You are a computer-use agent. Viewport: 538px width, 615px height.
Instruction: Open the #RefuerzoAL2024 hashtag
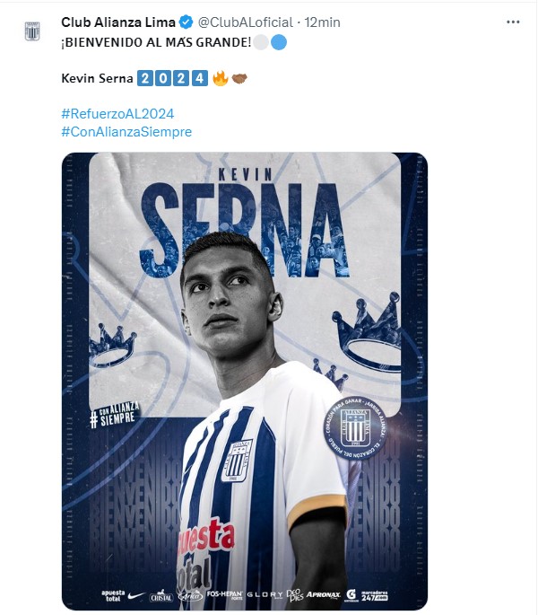117,114
